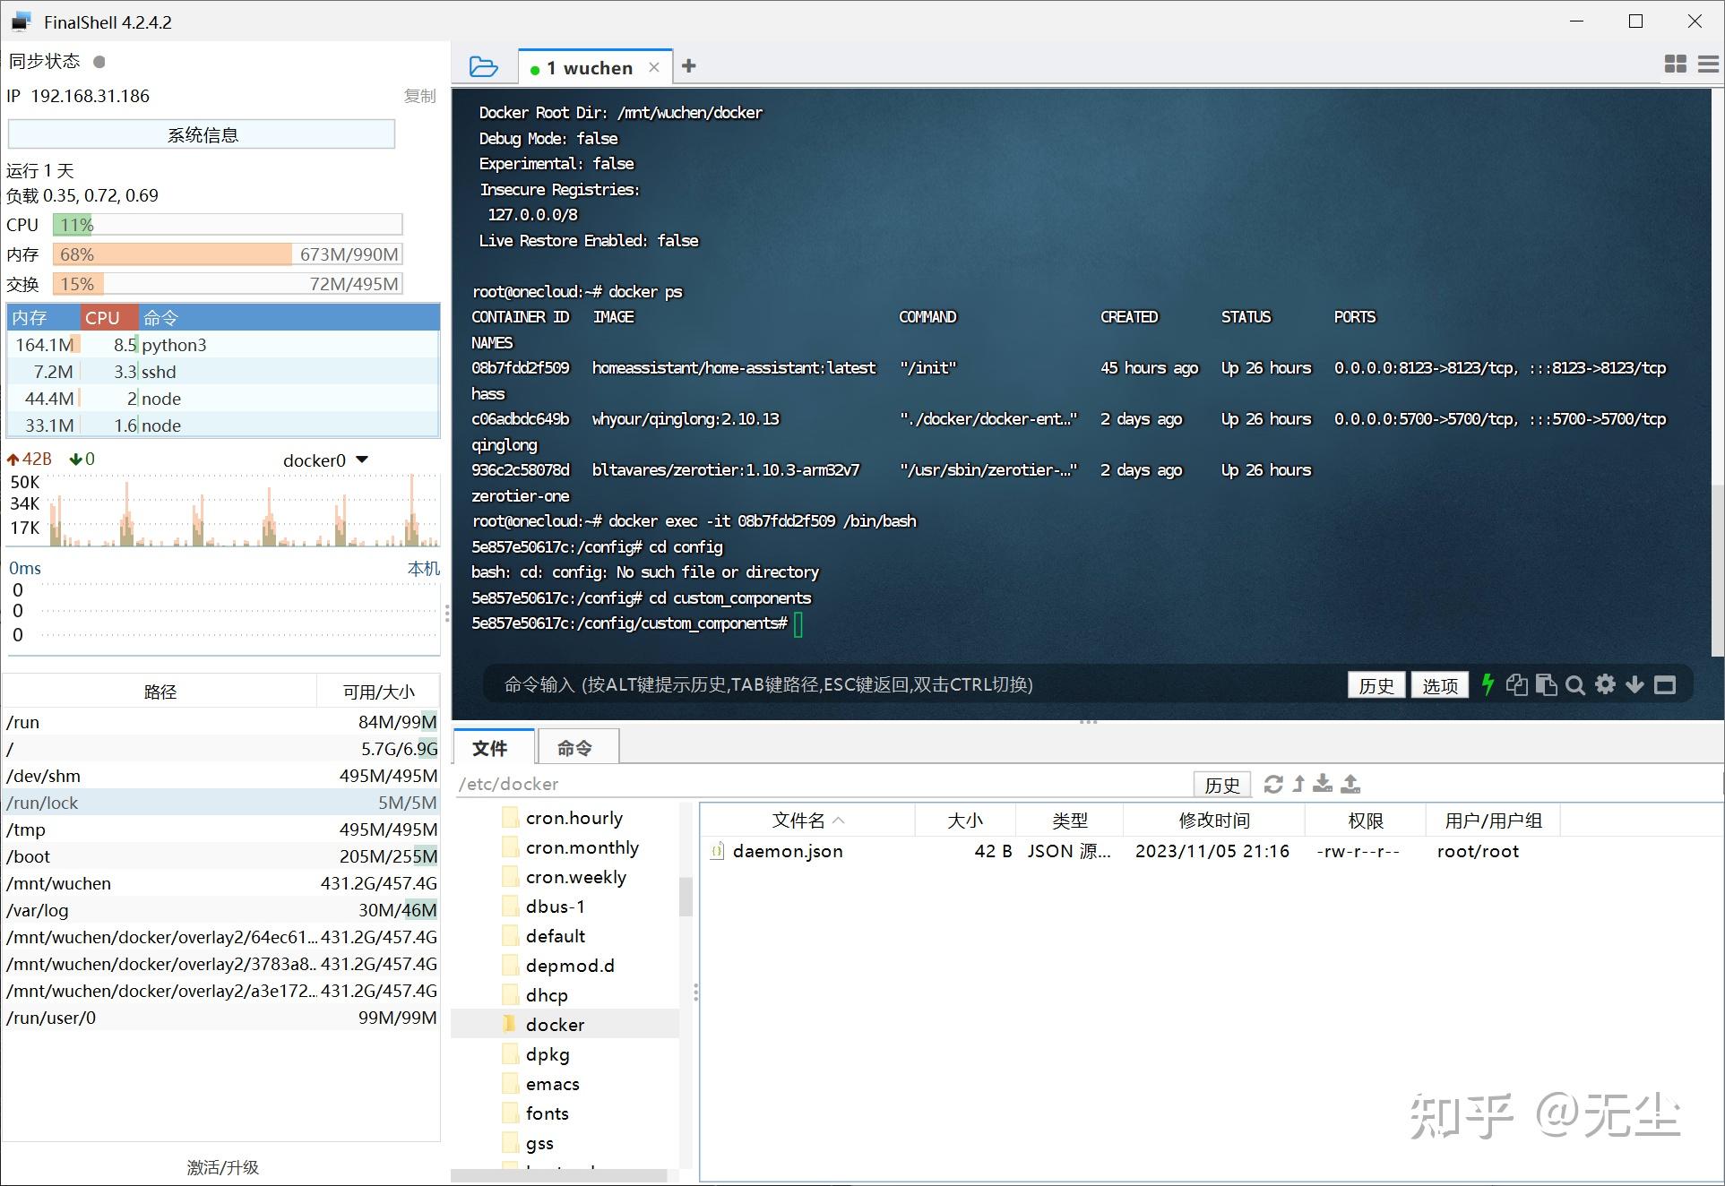
Task: Refresh the /etc/docker file listing
Action: pos(1272,784)
